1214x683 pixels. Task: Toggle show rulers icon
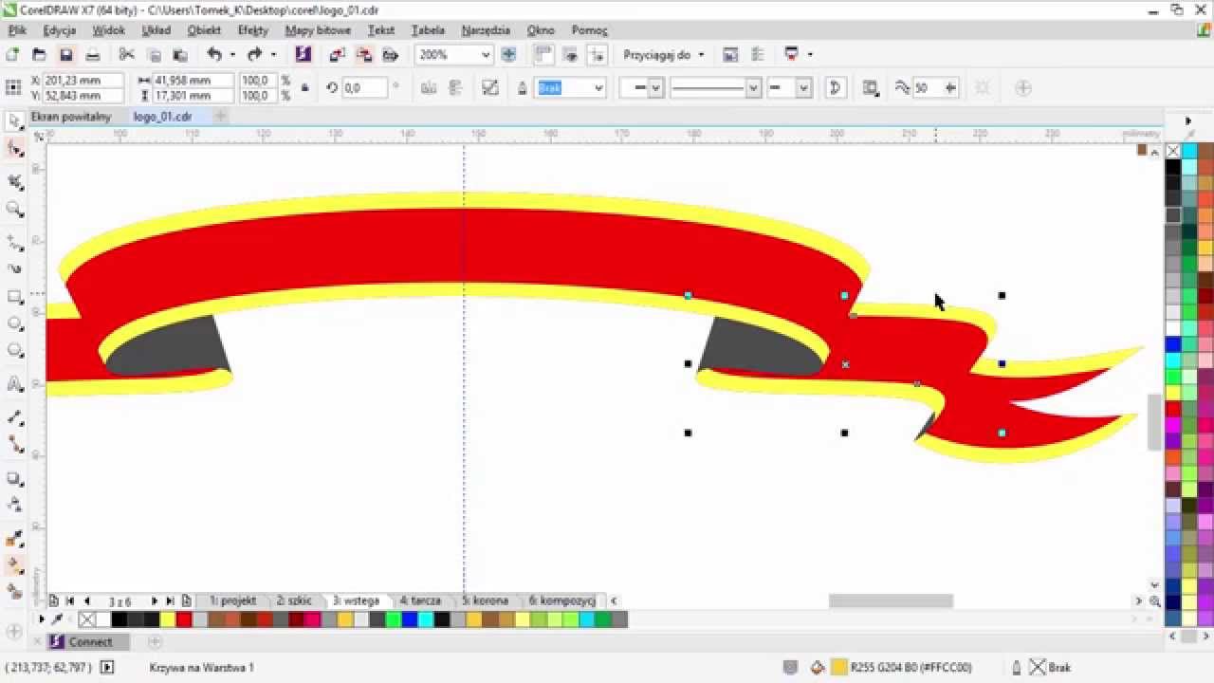[543, 55]
